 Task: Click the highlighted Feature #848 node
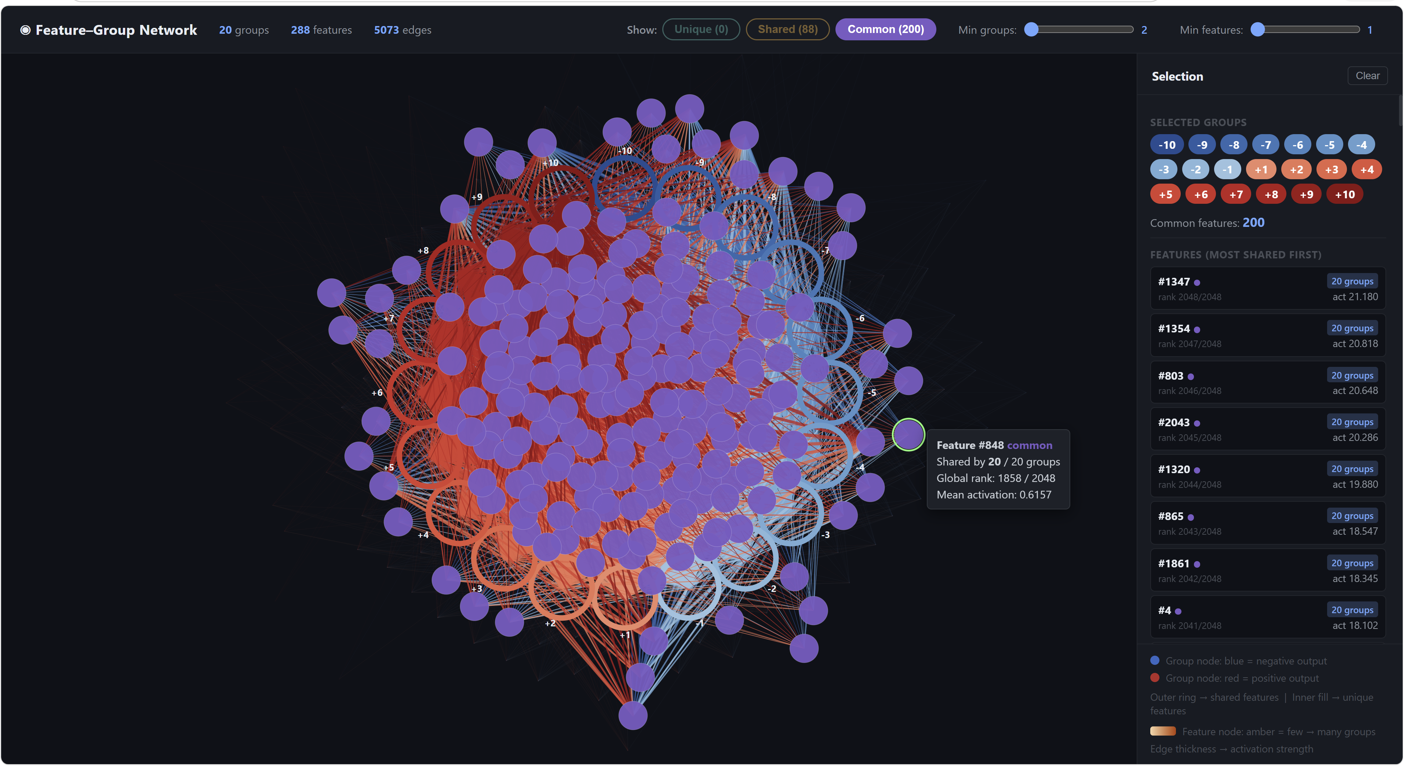(x=908, y=435)
